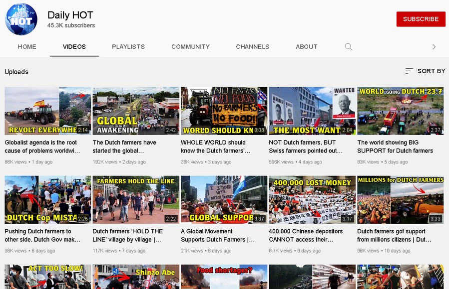Open the About tab
The width and height of the screenshot is (449, 289).
pyautogui.click(x=306, y=47)
